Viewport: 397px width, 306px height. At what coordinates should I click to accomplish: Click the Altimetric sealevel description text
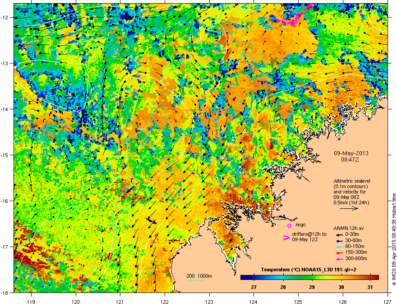pos(352,192)
